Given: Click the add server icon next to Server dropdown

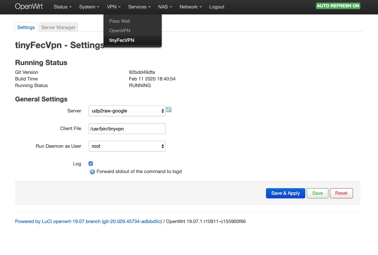Looking at the screenshot, I should pyautogui.click(x=169, y=109).
